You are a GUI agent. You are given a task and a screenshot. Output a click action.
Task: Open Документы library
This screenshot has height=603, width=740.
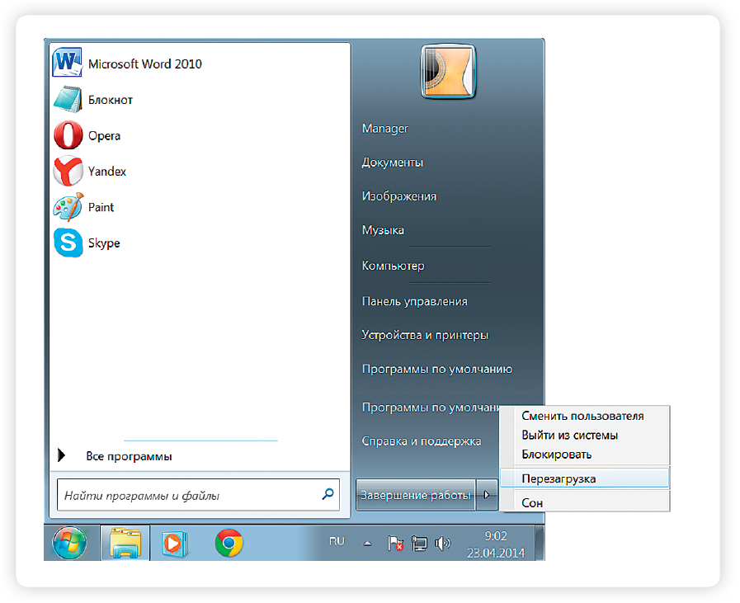click(392, 163)
